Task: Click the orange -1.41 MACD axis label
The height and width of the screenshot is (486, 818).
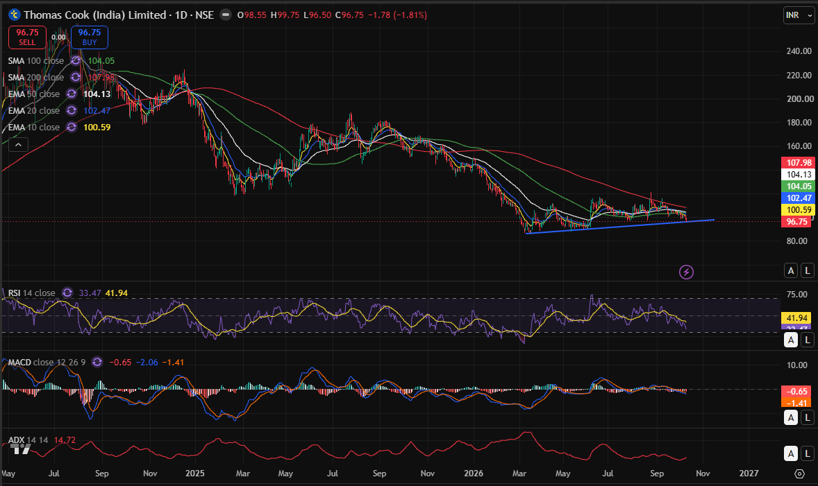Action: click(796, 403)
